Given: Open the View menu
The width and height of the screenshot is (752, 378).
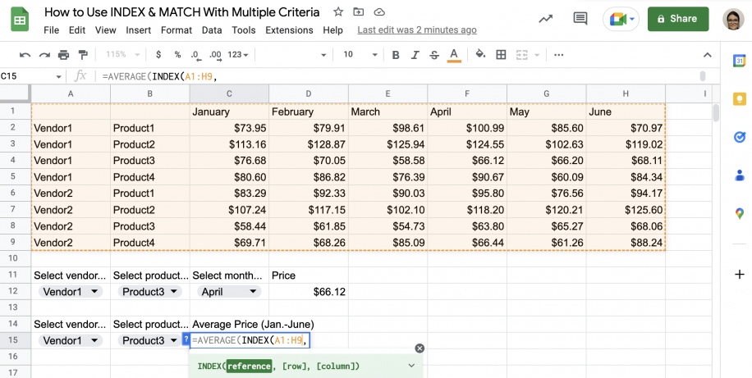Looking at the screenshot, I should pos(106,30).
